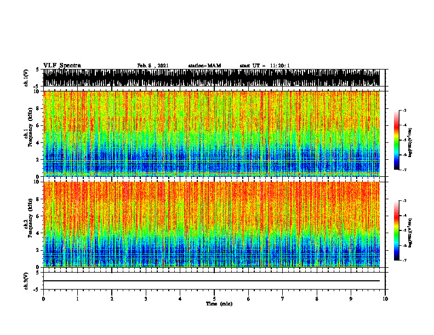Click the ch.1 PSD color scale bar
The image size is (434, 335).
397,140
